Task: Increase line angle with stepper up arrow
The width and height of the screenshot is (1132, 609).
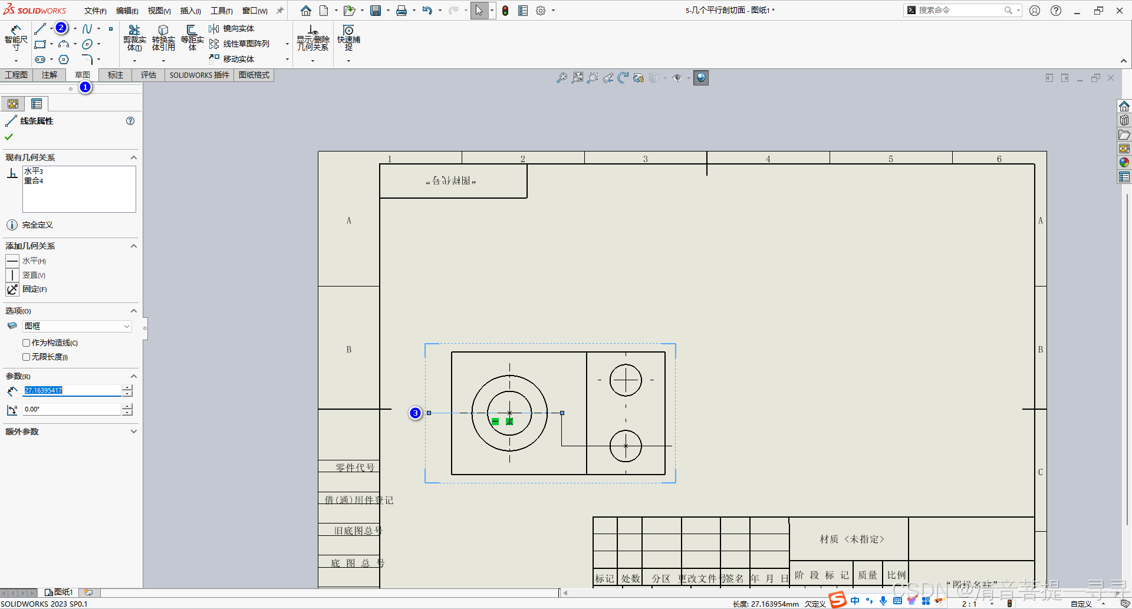Action: tap(127, 406)
